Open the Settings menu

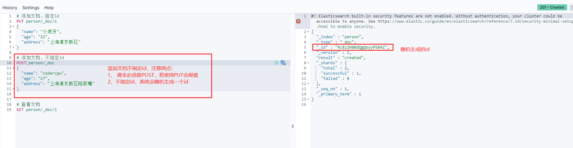pyautogui.click(x=31, y=8)
